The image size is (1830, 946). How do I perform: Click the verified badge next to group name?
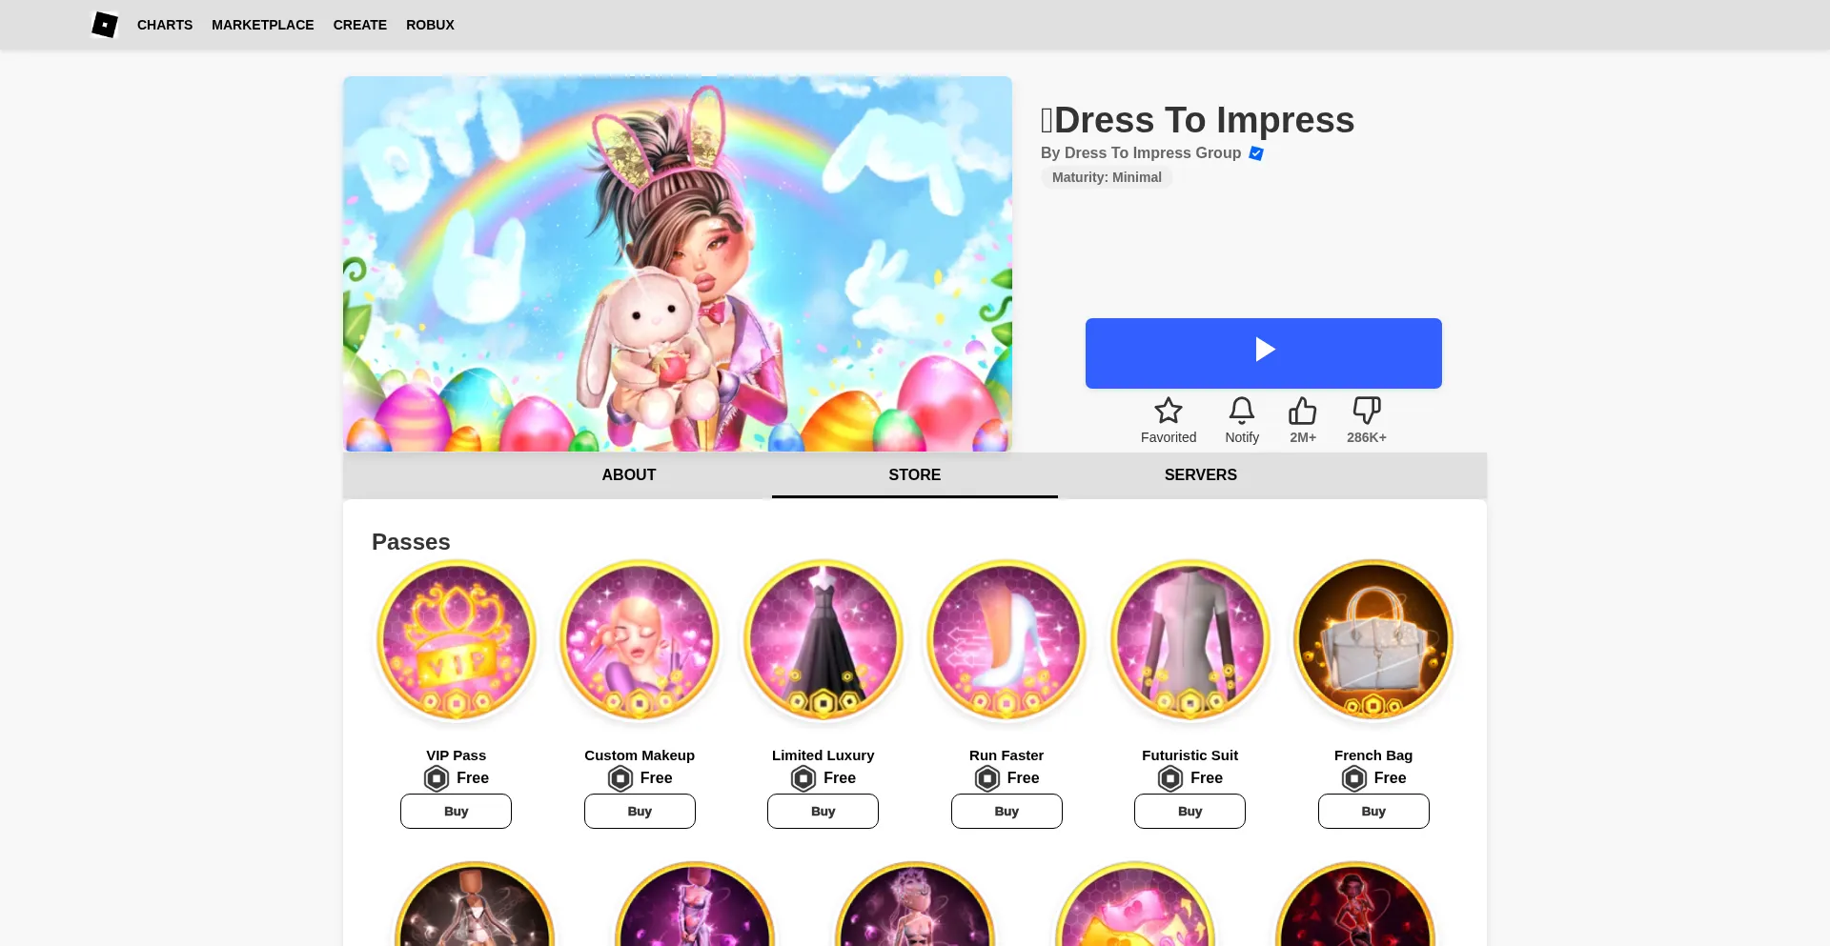(1256, 153)
